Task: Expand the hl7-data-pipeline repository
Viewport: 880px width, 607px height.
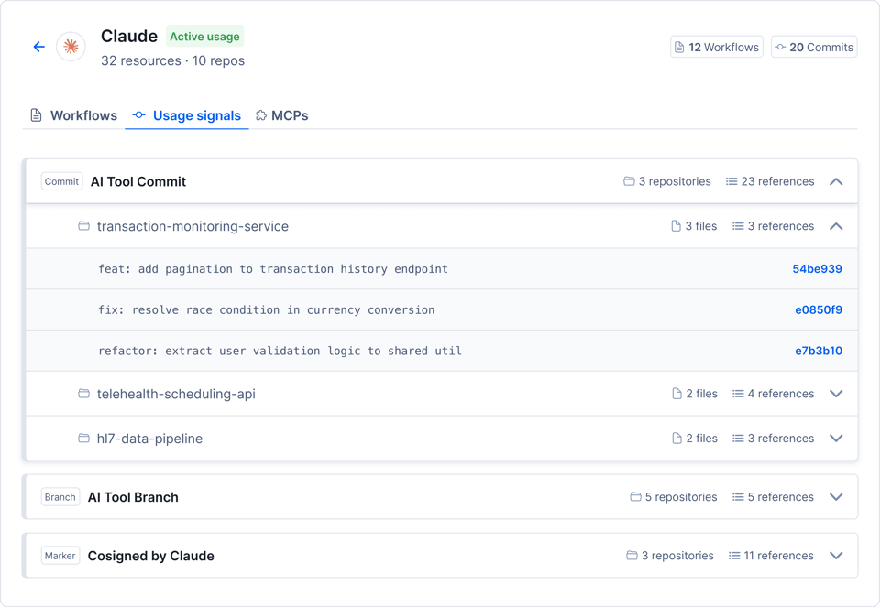Action: (836, 439)
